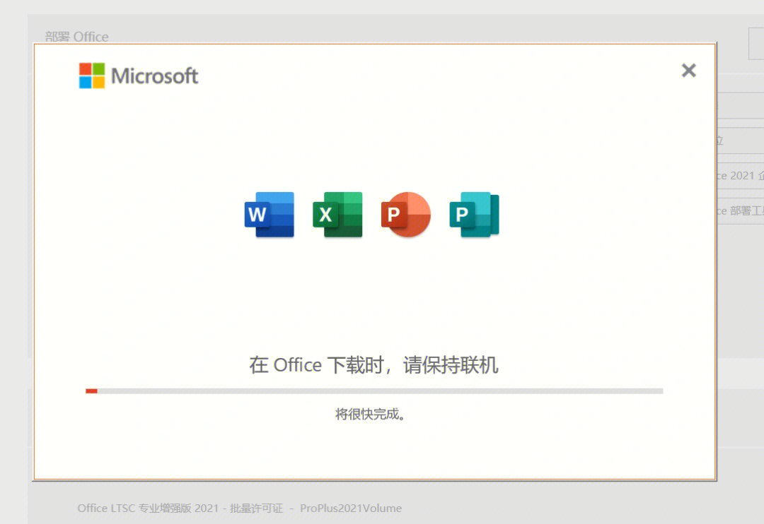Click the "将很快完成。" status text
The image size is (764, 524).
(371, 414)
